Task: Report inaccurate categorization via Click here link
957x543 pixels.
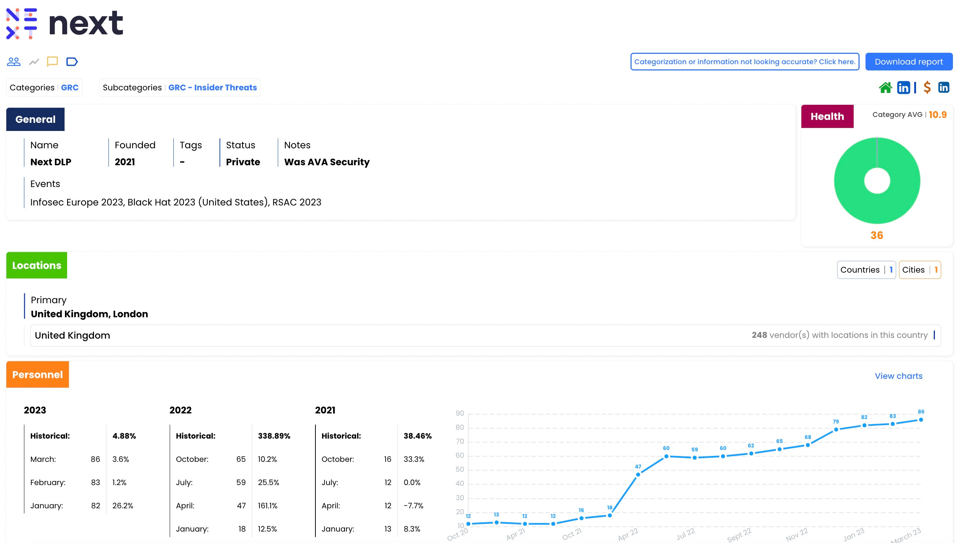Action: pos(744,62)
